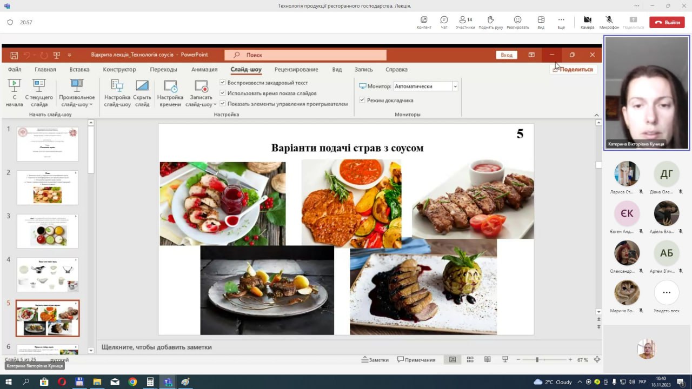Image resolution: width=692 pixels, height=389 pixels.
Task: Expand 'Записать слайд-шоу' dropdown arrow
Action: pyautogui.click(x=215, y=104)
